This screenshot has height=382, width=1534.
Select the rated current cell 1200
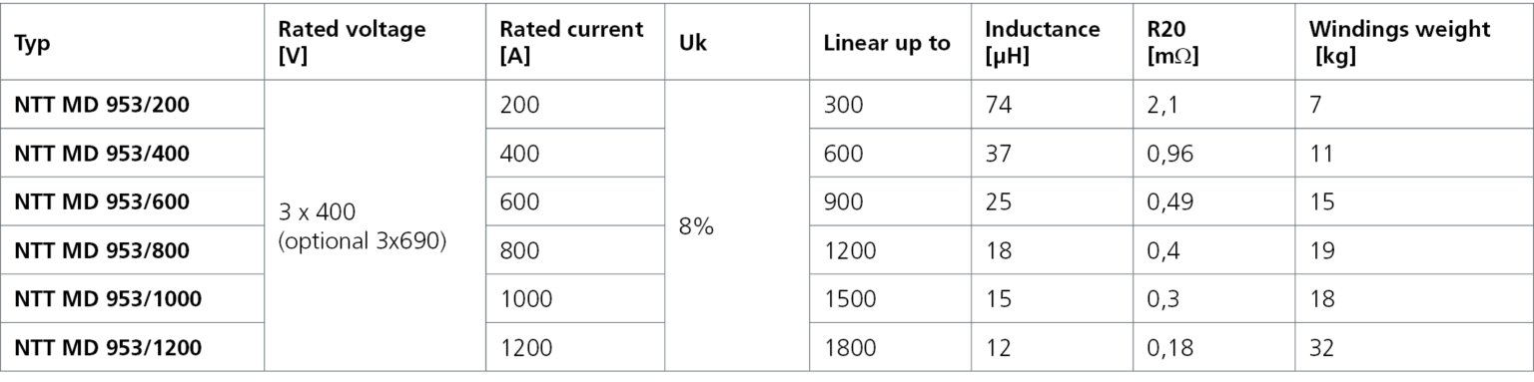pyautogui.click(x=525, y=348)
